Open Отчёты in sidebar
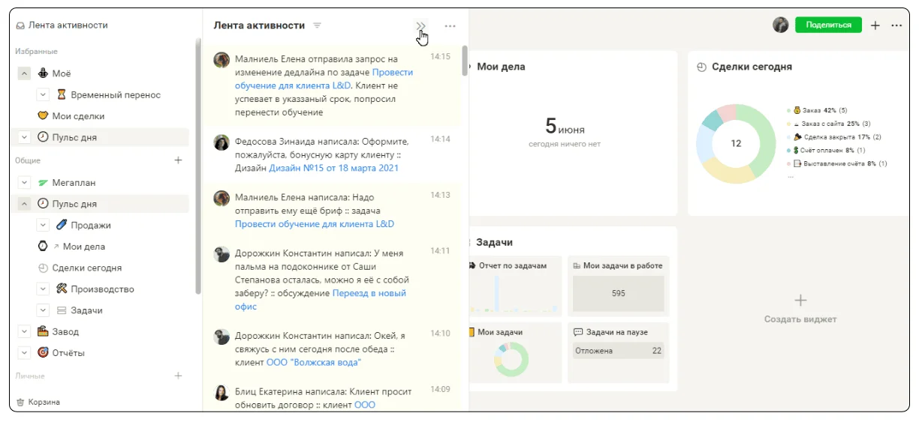 coord(68,352)
